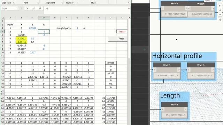Click the vertical scrollbar thumb of the sheet
This screenshot has width=223, height=125.
coord(129,38)
